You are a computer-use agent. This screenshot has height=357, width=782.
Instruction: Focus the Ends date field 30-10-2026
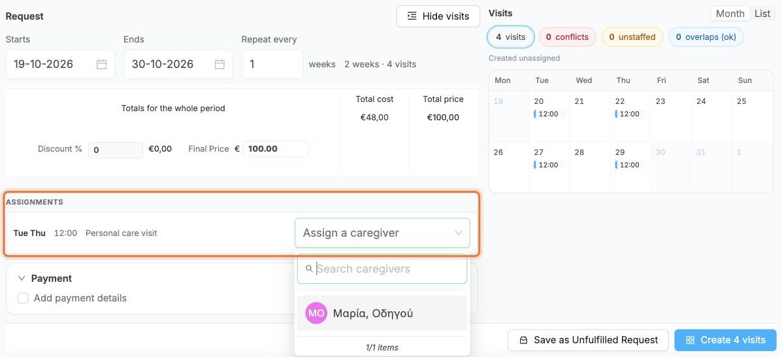click(178, 65)
